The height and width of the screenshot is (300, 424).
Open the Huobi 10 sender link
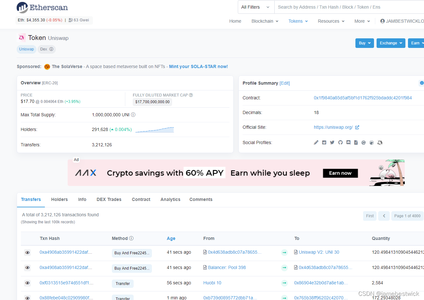point(212,283)
